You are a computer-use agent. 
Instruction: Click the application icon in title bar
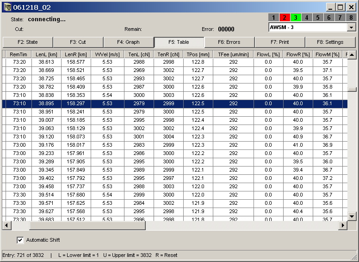(x=7, y=7)
